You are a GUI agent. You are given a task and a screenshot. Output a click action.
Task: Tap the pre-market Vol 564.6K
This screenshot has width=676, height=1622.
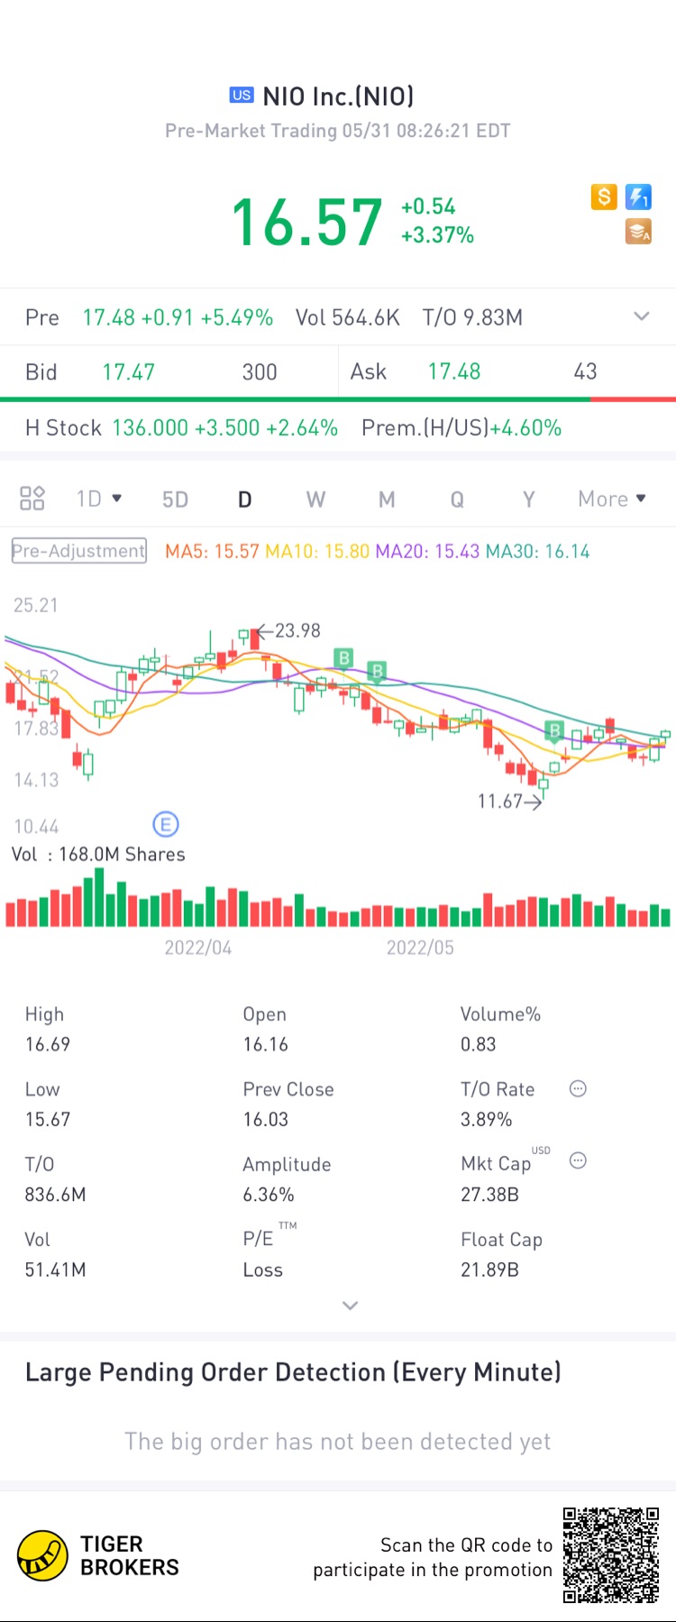pyautogui.click(x=348, y=317)
